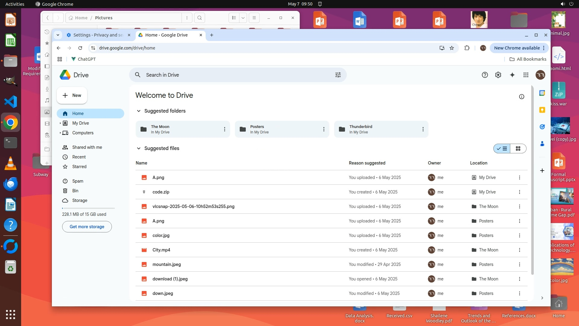579x326 pixels.
Task: Collapse the Suggested folders section
Action: pyautogui.click(x=139, y=111)
